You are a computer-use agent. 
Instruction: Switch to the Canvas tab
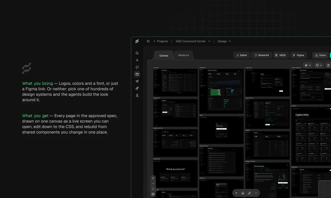pyautogui.click(x=164, y=55)
